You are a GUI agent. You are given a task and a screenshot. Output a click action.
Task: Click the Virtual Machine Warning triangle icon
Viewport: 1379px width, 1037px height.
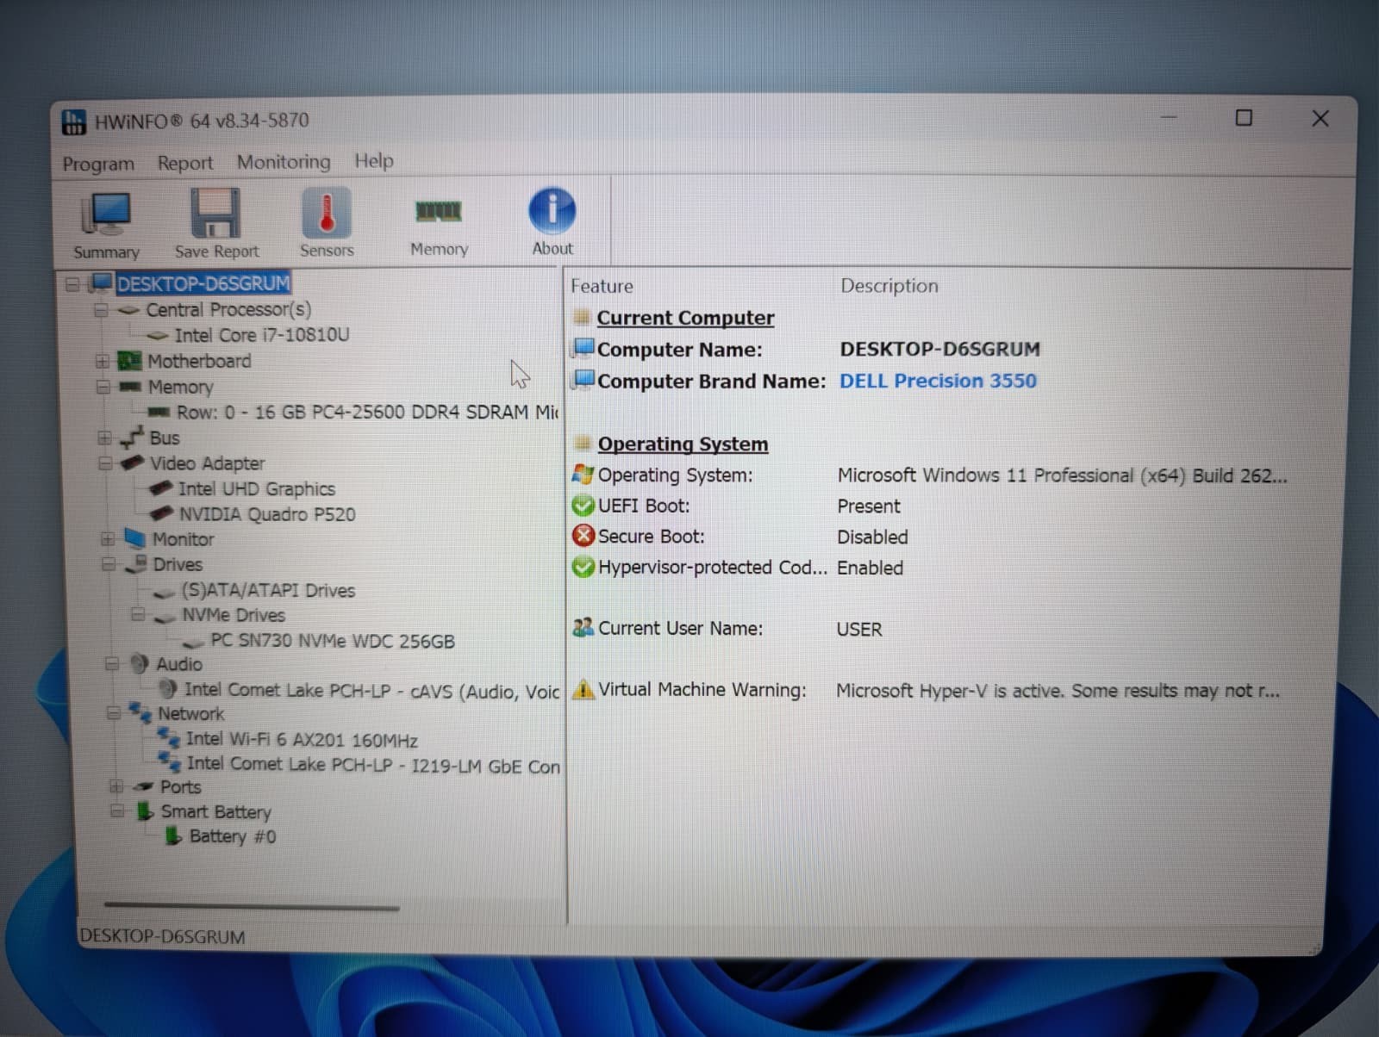[x=583, y=689]
